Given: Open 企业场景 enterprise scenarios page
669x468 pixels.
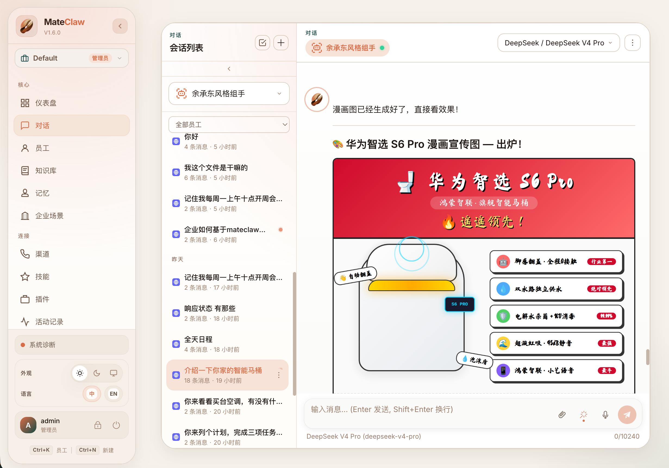Looking at the screenshot, I should pyautogui.click(x=72, y=216).
